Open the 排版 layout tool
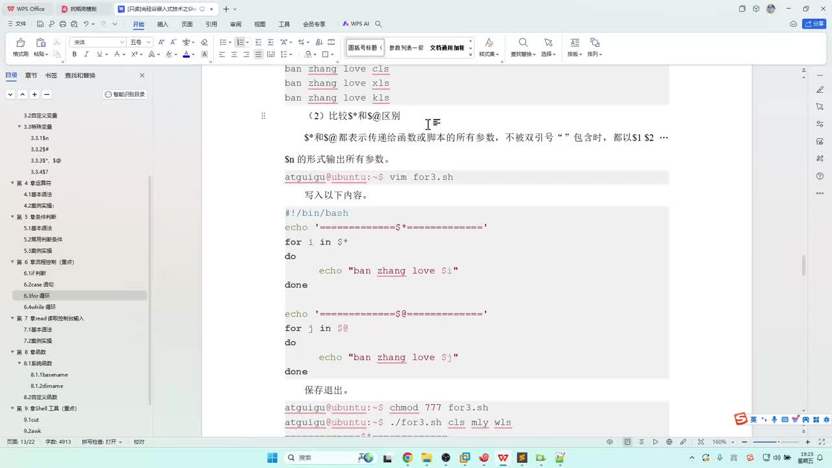Image resolution: width=832 pixels, height=468 pixels. [x=575, y=47]
